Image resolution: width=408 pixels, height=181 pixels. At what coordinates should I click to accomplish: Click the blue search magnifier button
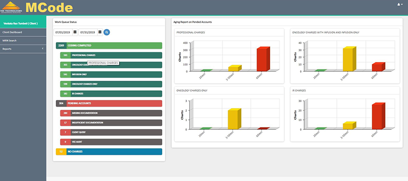107,32
